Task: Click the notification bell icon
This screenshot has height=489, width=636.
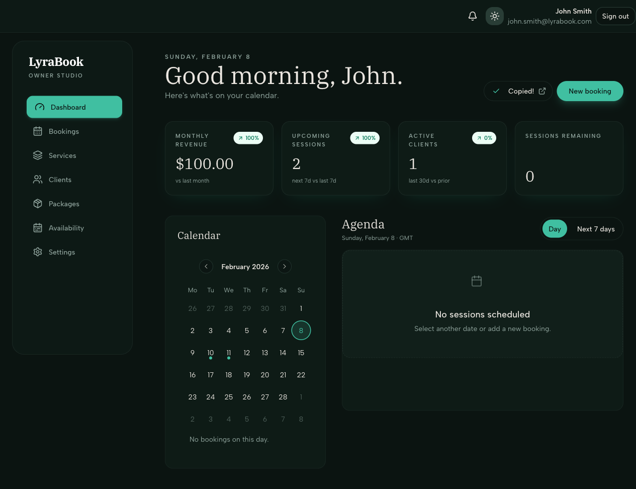Action: (472, 16)
